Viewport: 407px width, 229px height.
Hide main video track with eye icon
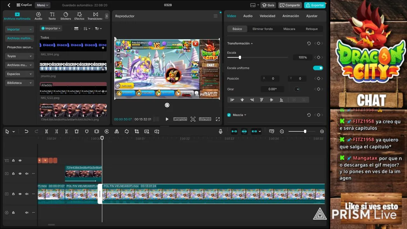[20, 194]
